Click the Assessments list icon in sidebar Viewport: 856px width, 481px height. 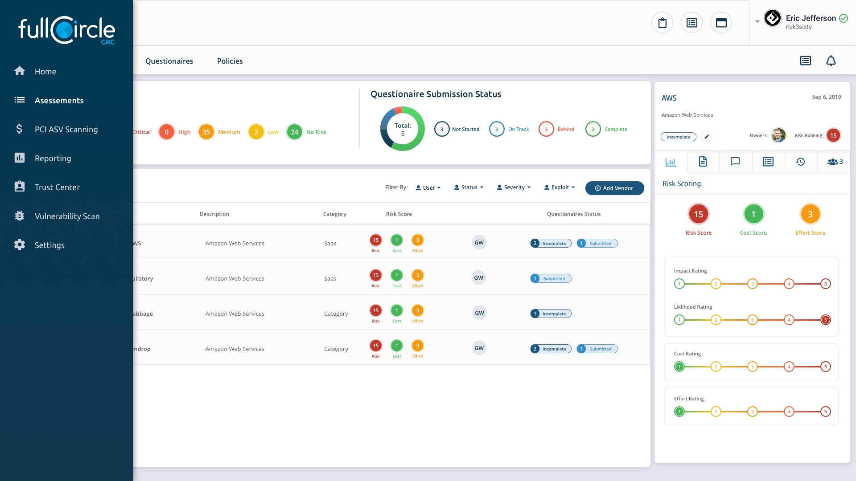[x=20, y=100]
